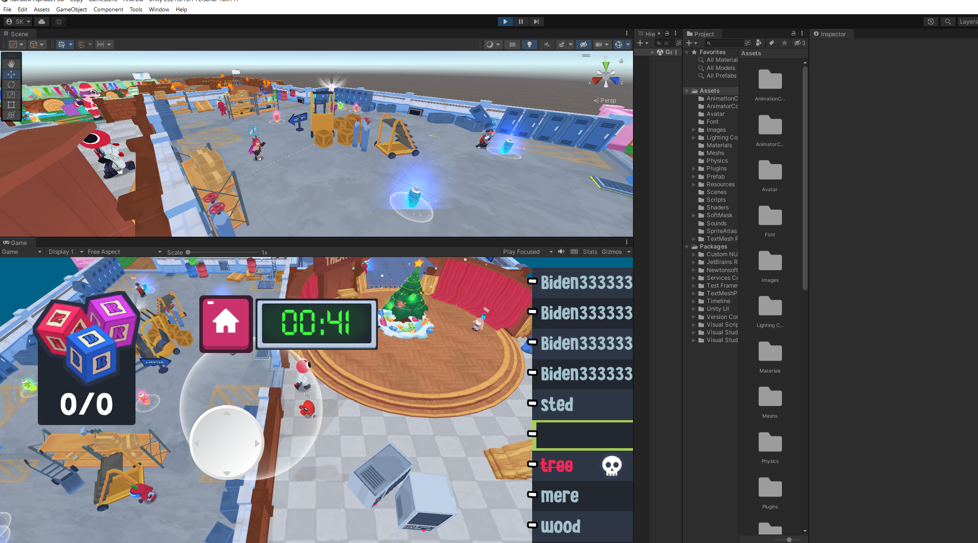This screenshot has width=978, height=543.
Task: Click the Play button
Action: 505,22
